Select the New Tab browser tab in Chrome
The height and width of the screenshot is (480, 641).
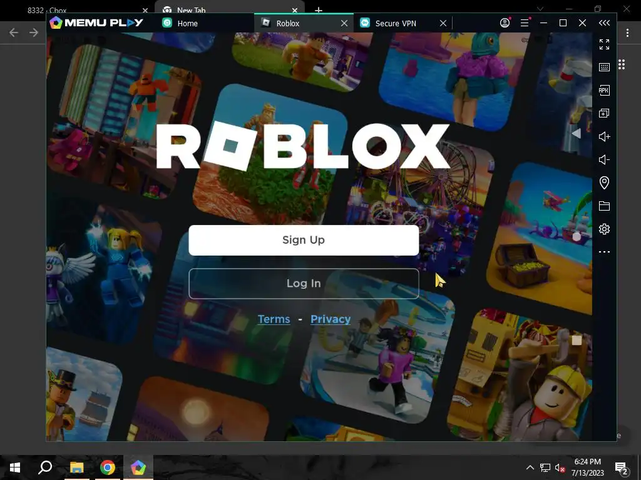tap(229, 9)
